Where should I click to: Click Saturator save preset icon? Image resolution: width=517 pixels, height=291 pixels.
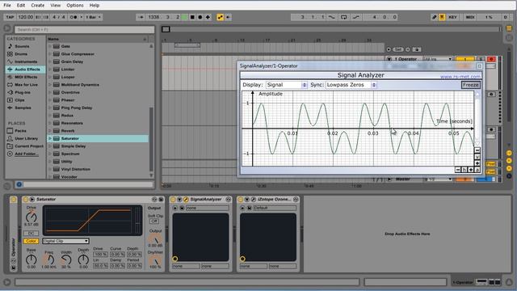(161, 200)
